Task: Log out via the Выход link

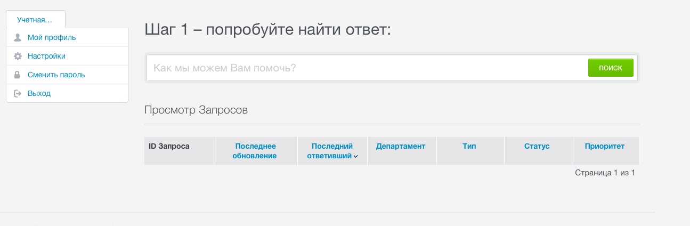Action: click(x=39, y=93)
